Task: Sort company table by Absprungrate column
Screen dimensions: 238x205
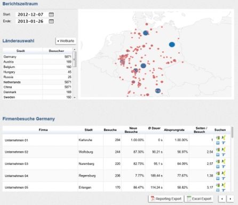Action: pyautogui.click(x=176, y=130)
